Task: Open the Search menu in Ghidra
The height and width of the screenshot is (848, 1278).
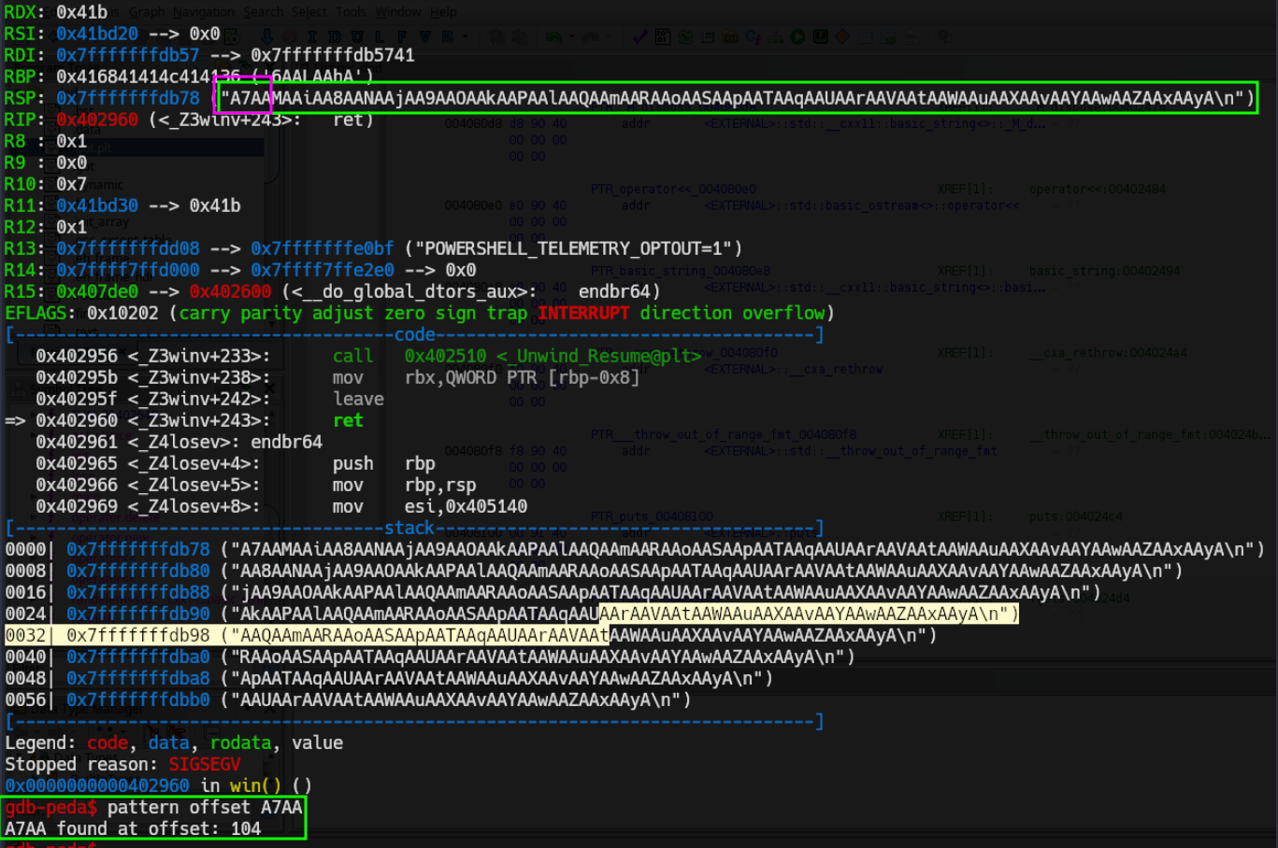Action: 264,12
